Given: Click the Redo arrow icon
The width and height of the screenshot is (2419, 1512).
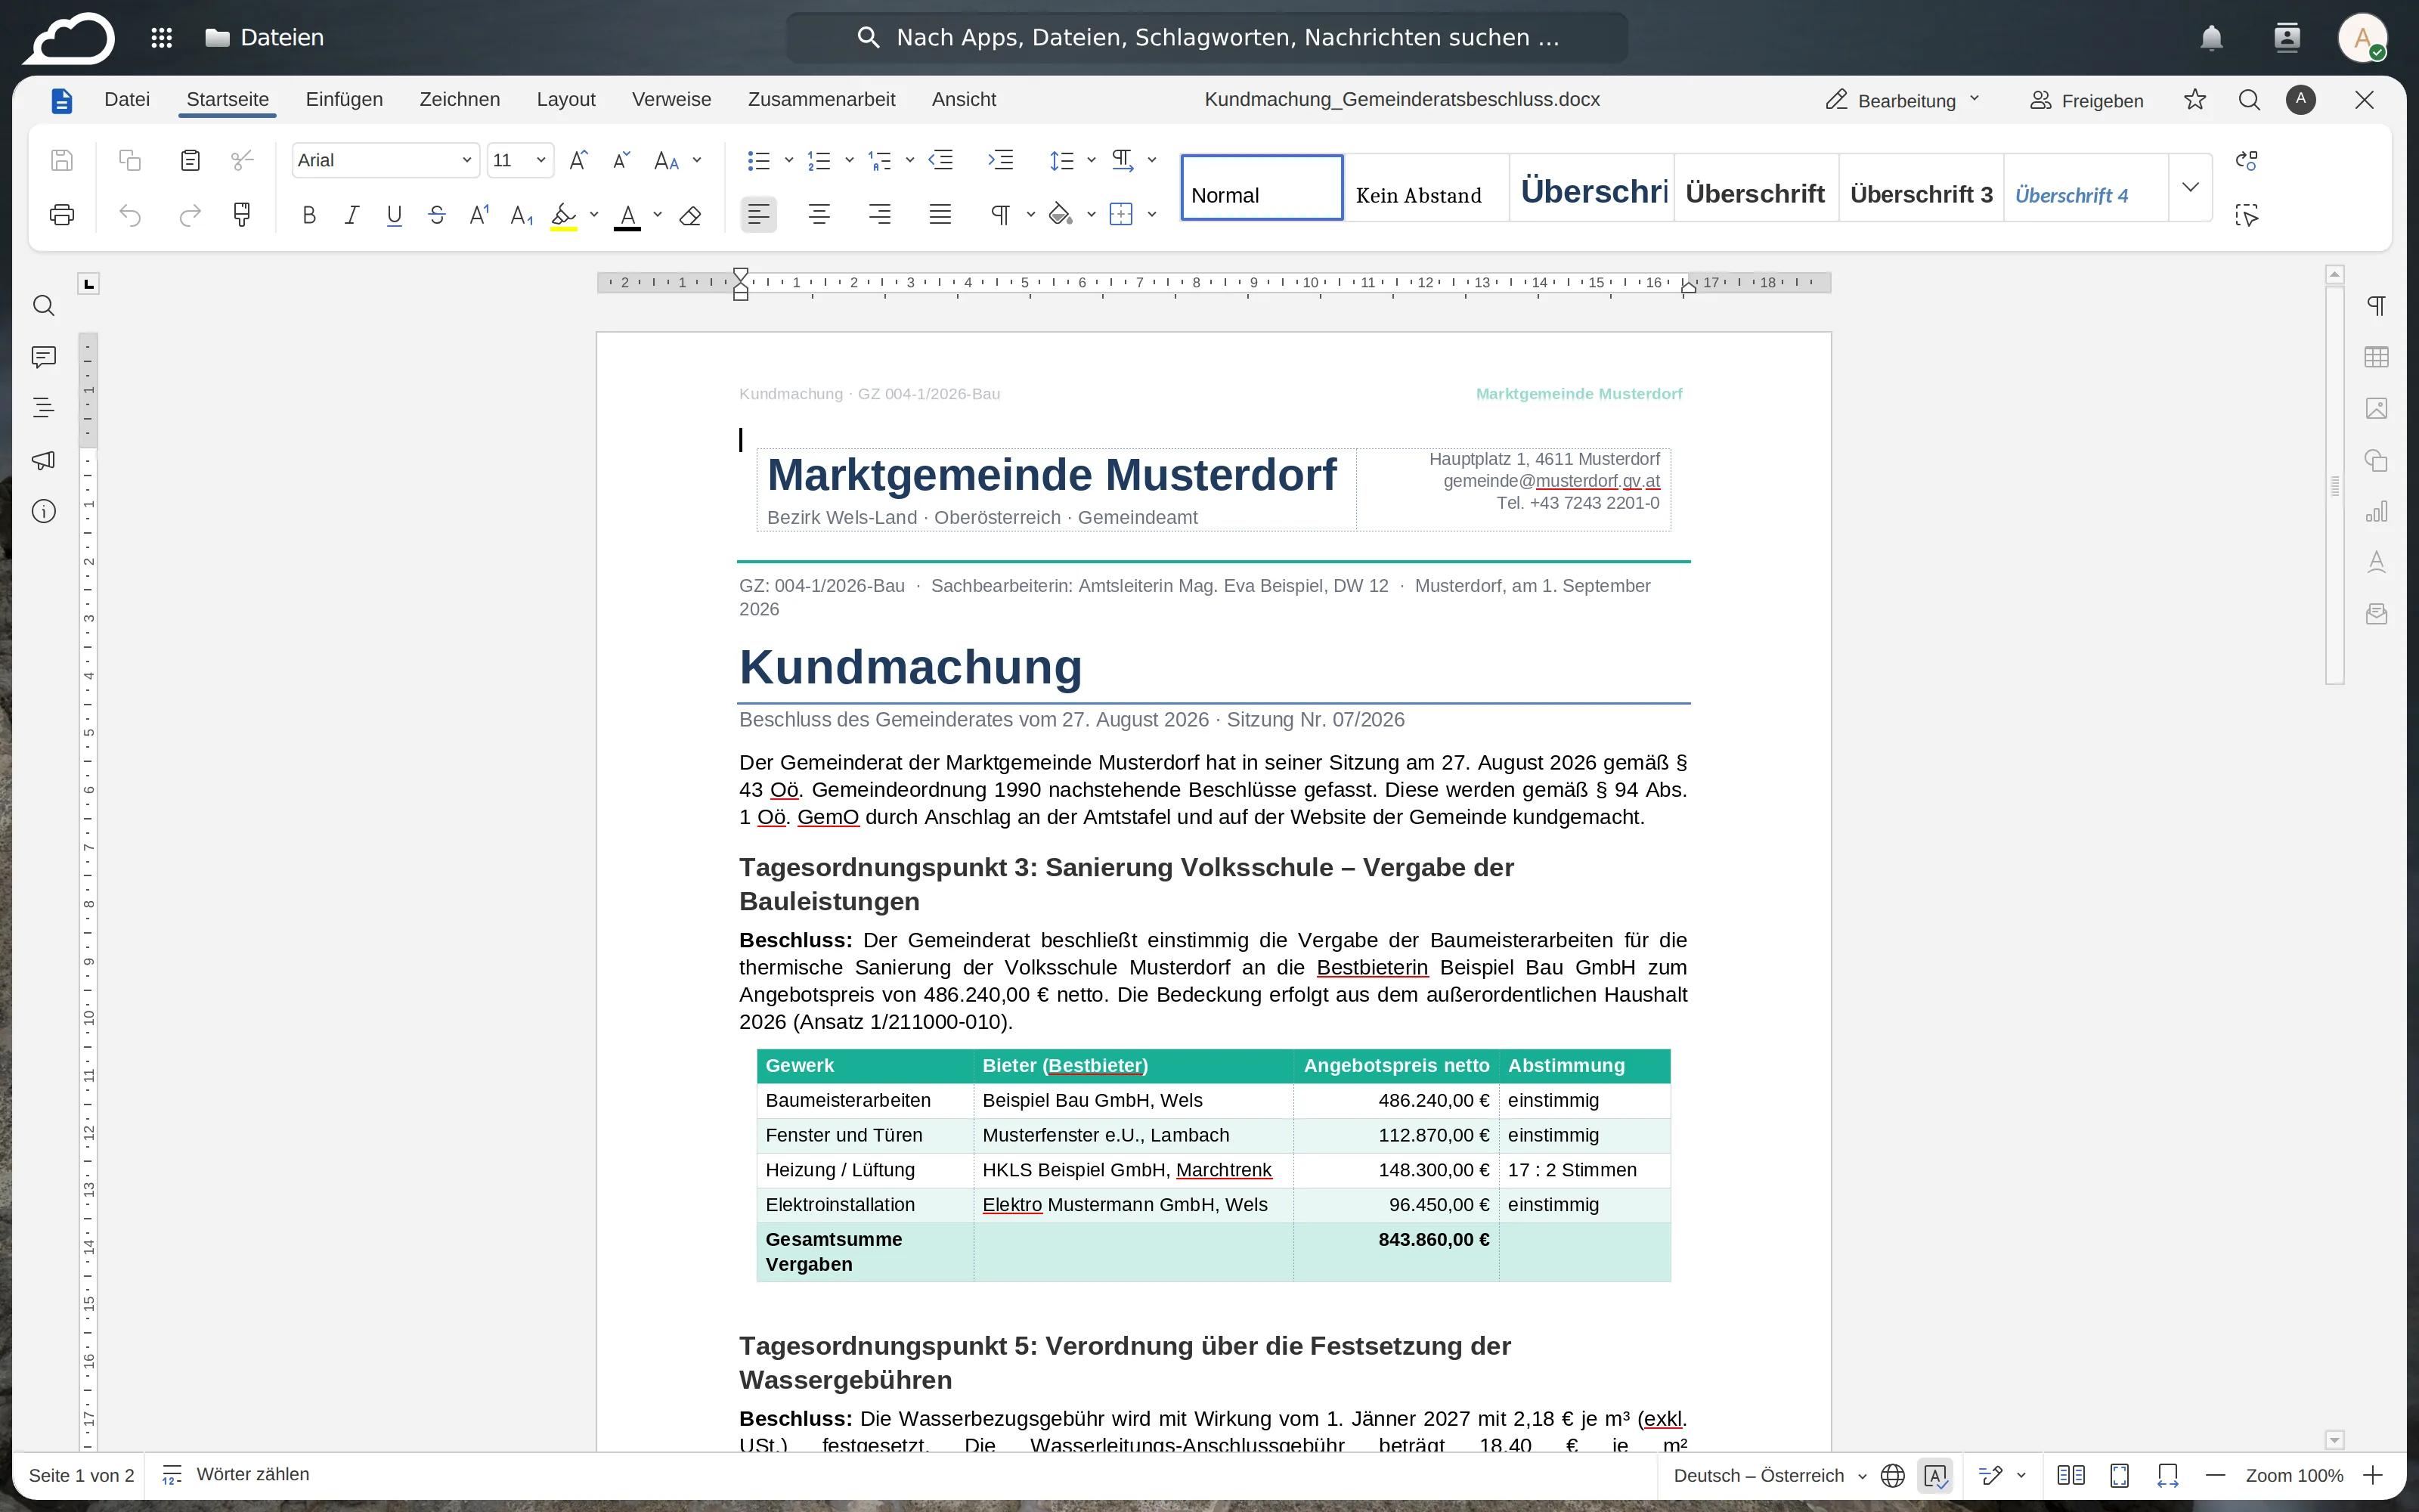Looking at the screenshot, I should tap(190, 215).
